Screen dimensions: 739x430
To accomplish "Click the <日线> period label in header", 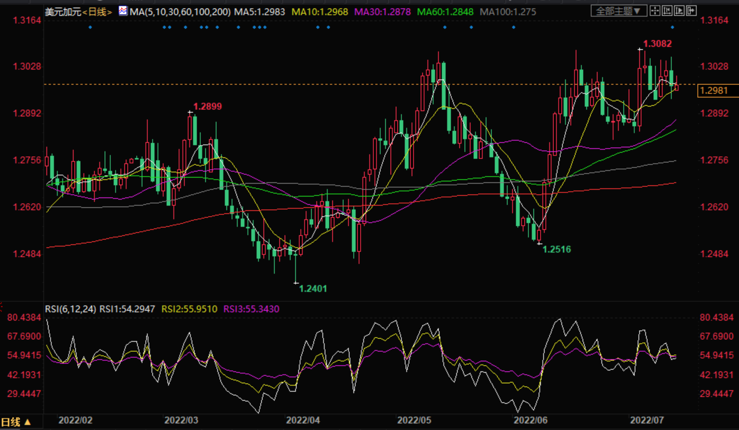I will (97, 12).
